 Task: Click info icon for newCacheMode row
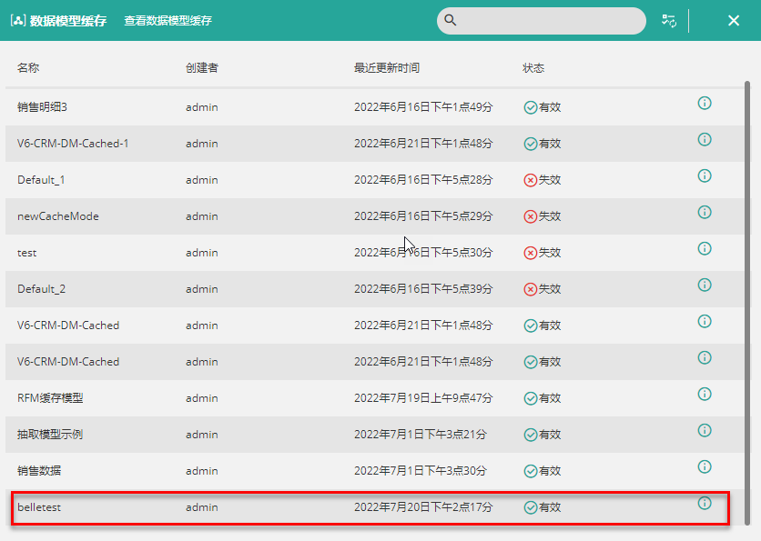click(704, 213)
